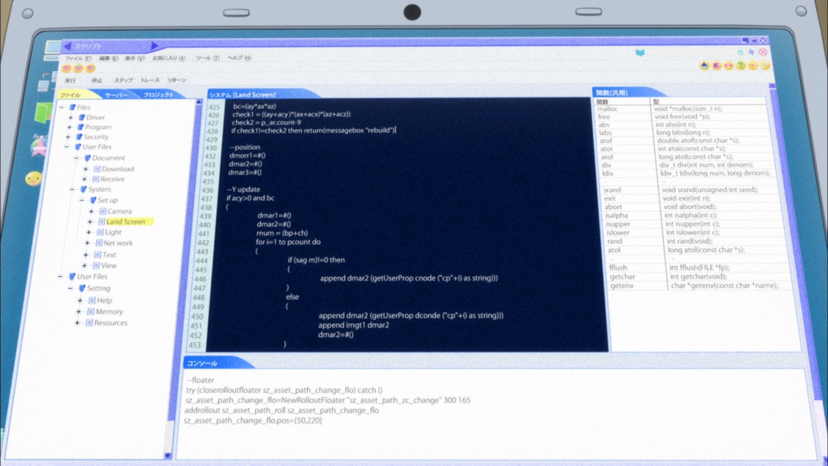The height and width of the screenshot is (466, 828).
Task: Click the 実行 run button
Action: click(70, 81)
